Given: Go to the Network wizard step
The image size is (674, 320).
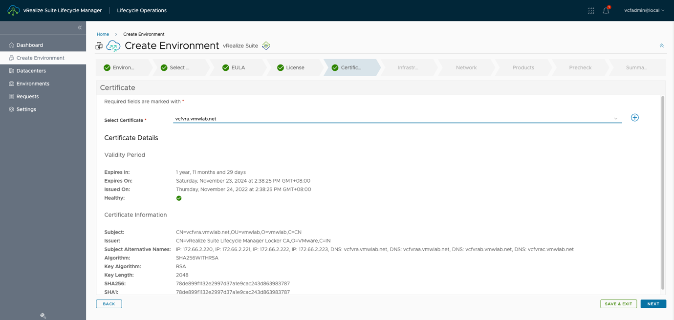Looking at the screenshot, I should 466,67.
